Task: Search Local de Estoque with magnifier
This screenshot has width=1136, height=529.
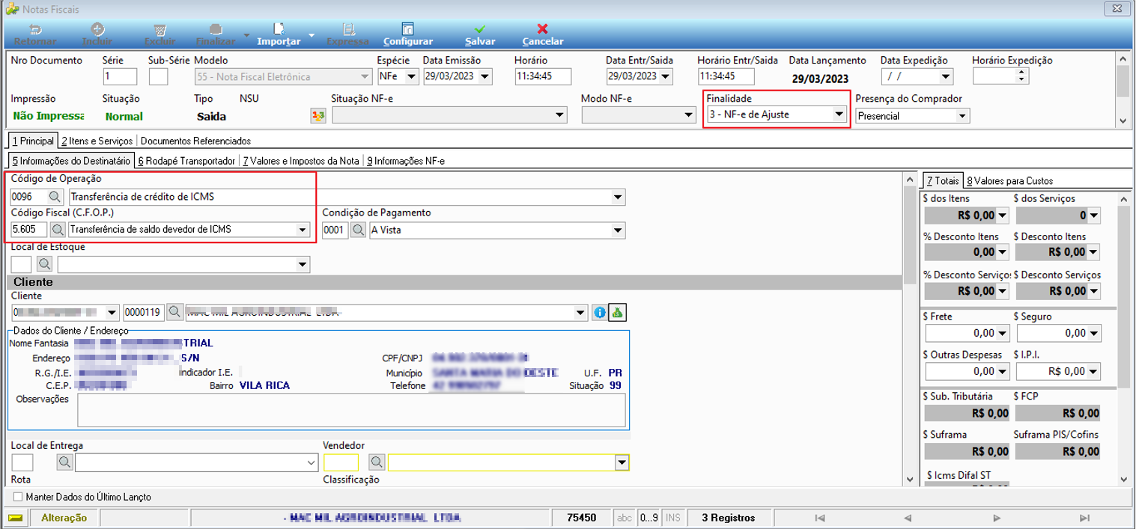Action: pyautogui.click(x=45, y=264)
